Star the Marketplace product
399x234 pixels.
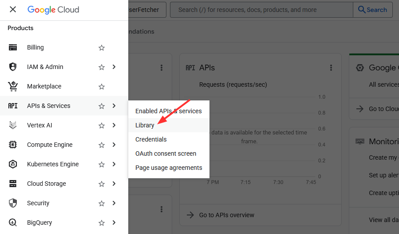coord(102,87)
